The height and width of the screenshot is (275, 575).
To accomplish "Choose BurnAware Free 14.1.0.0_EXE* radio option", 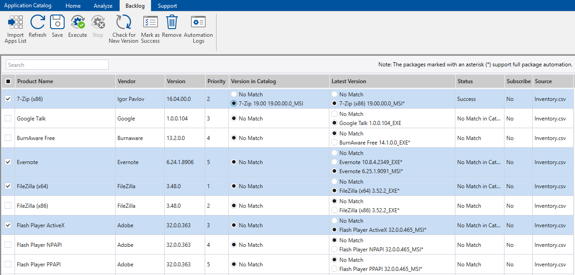I will click(x=335, y=142).
